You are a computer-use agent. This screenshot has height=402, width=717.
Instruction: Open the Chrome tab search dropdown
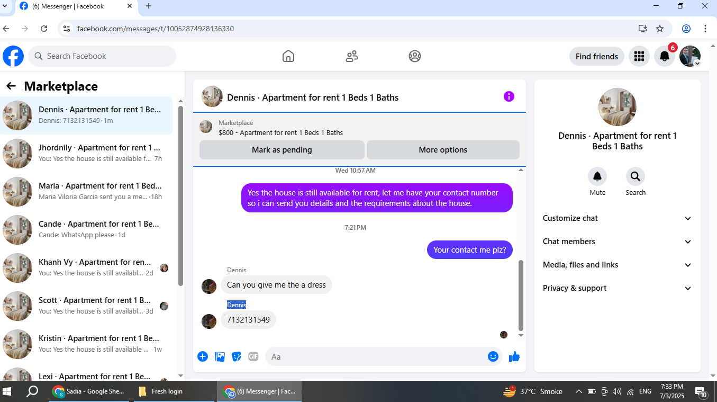(x=5, y=6)
